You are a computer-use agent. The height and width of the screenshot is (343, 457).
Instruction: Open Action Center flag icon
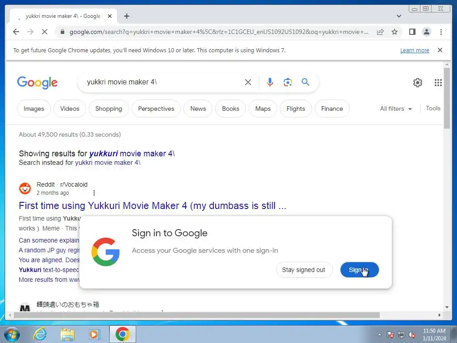tap(391, 335)
